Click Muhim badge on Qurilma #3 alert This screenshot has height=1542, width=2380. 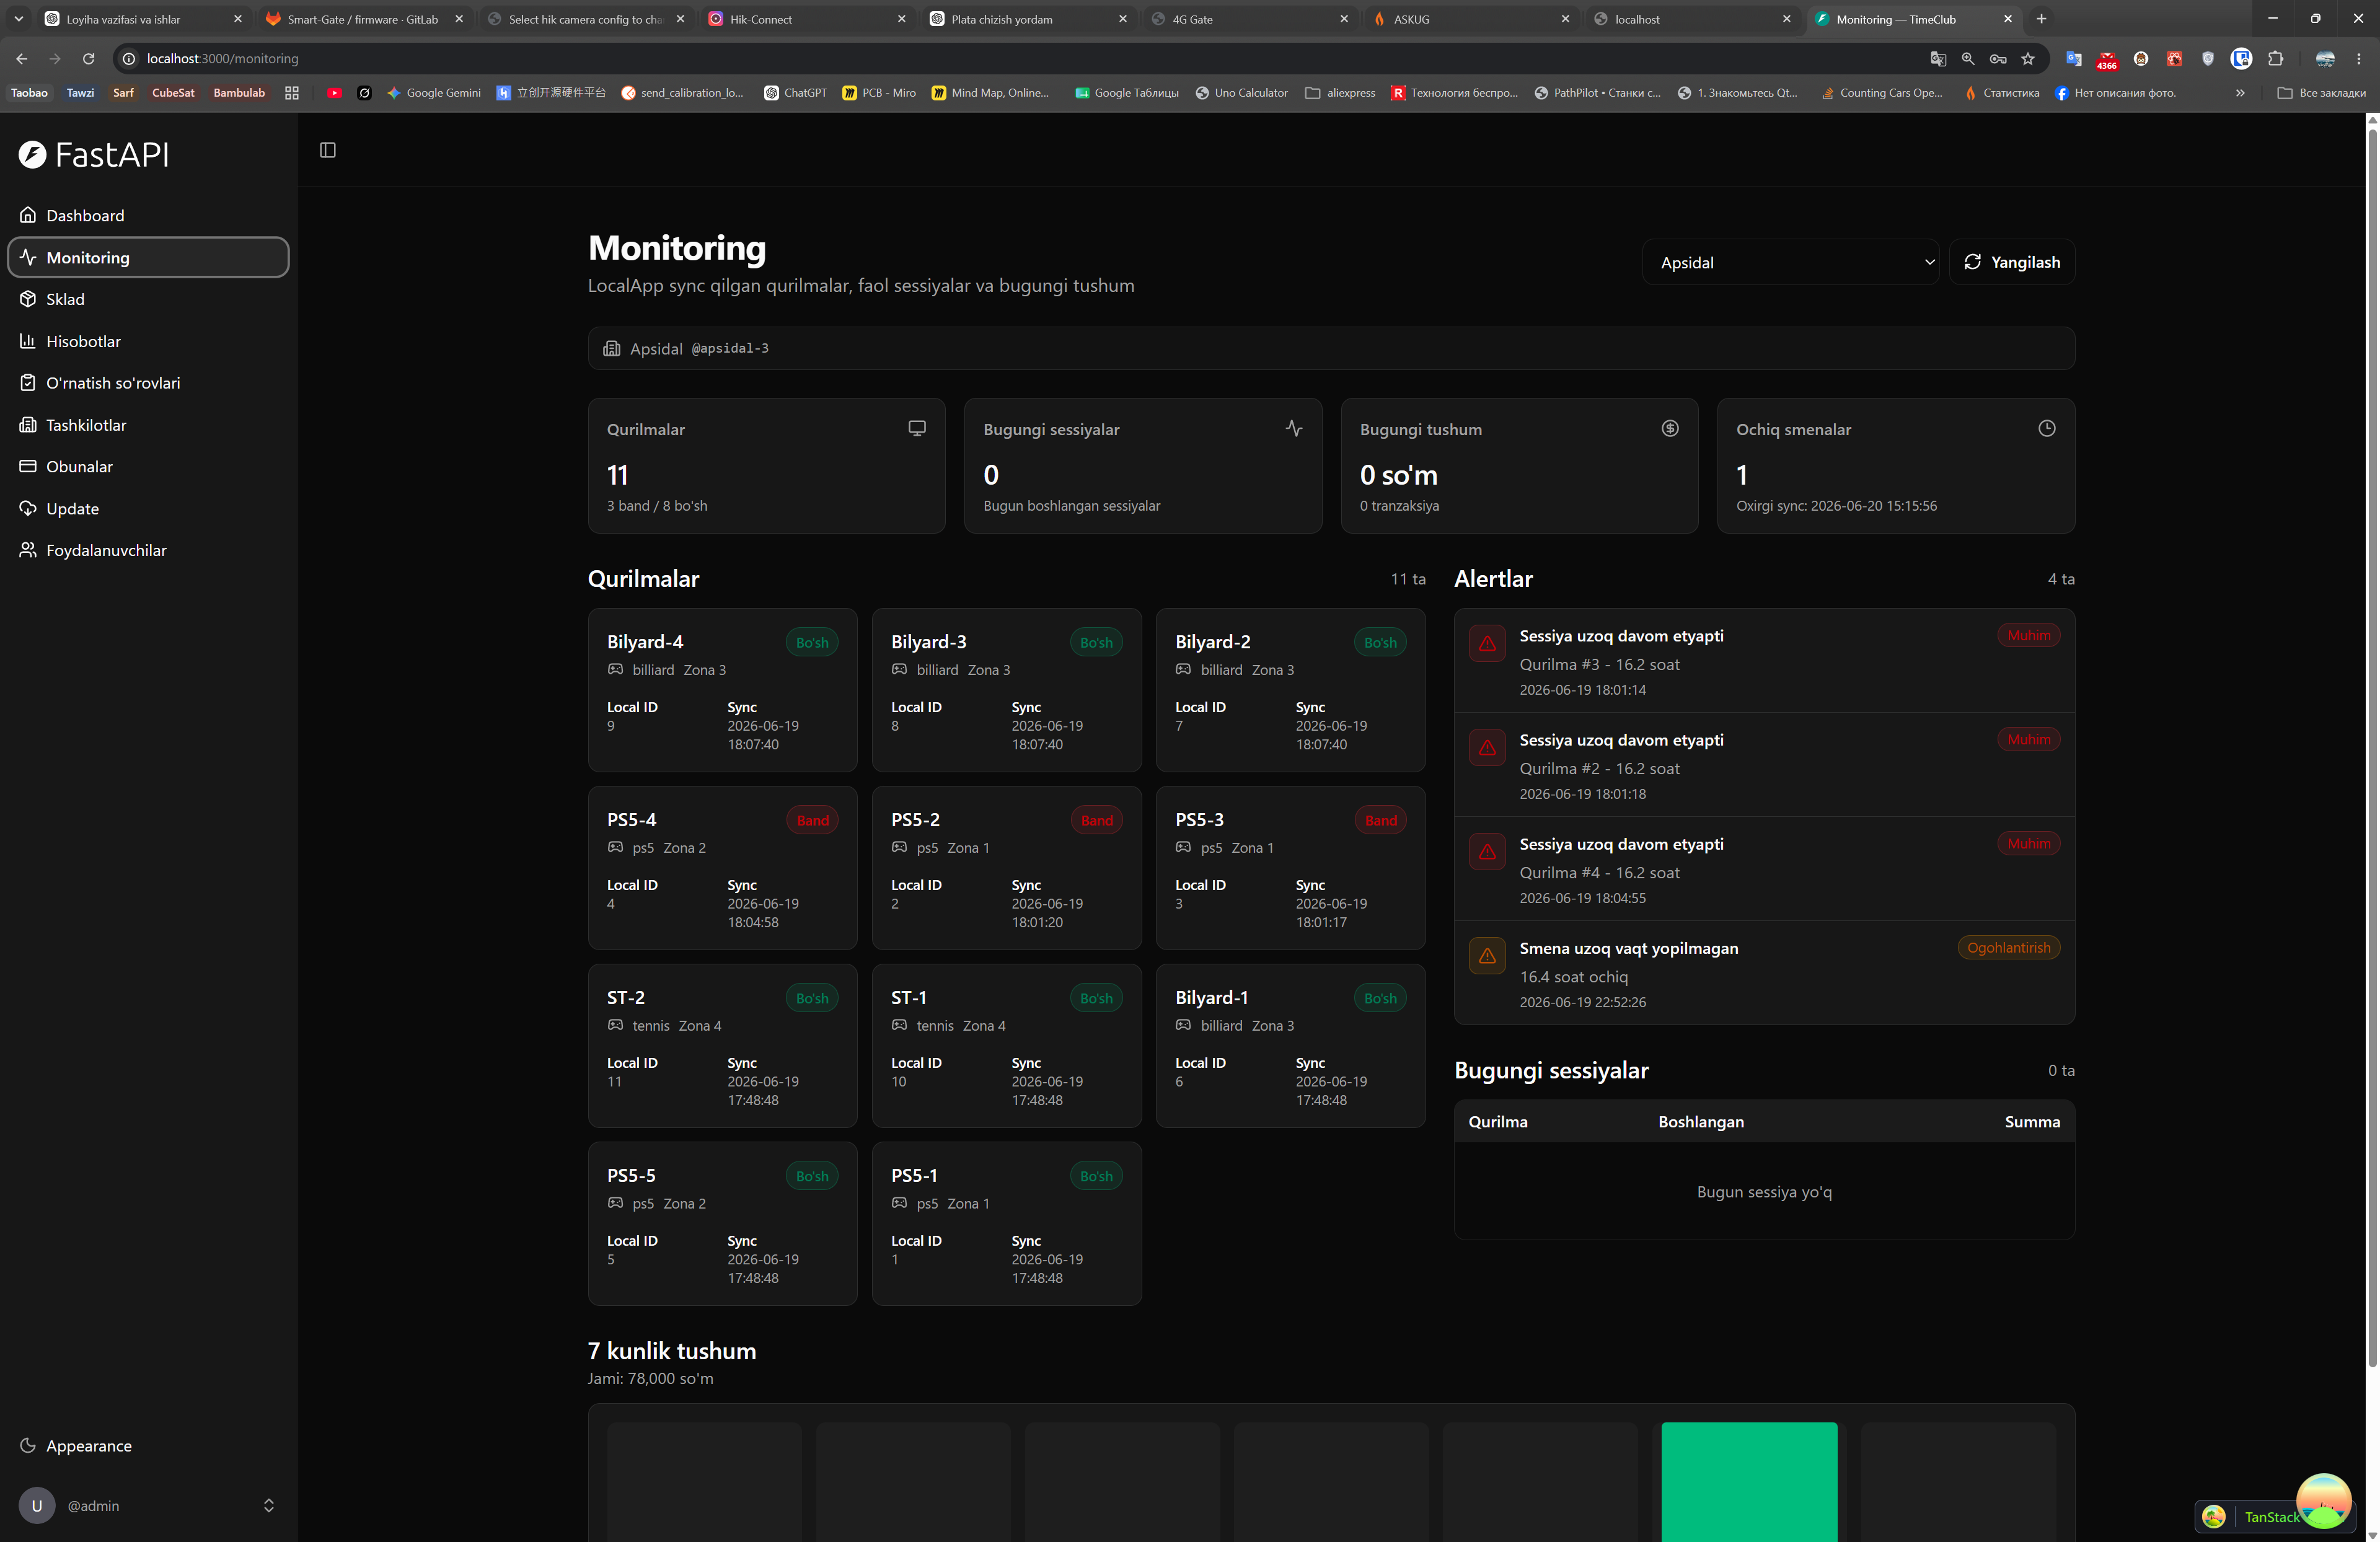pos(2028,635)
